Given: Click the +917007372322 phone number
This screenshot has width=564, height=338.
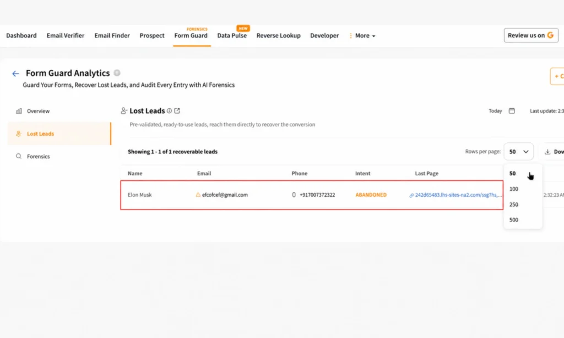Looking at the screenshot, I should [x=317, y=195].
